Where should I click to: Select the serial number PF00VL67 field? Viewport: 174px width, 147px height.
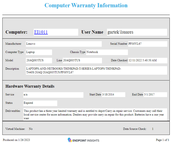(148, 44)
